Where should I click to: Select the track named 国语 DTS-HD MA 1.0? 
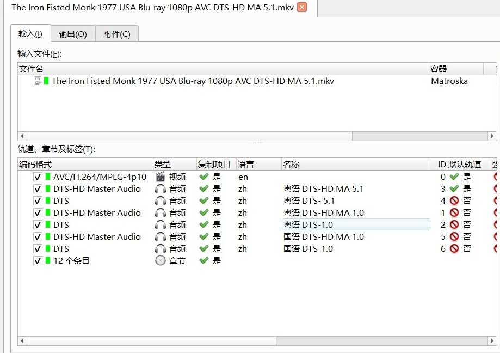coord(324,237)
